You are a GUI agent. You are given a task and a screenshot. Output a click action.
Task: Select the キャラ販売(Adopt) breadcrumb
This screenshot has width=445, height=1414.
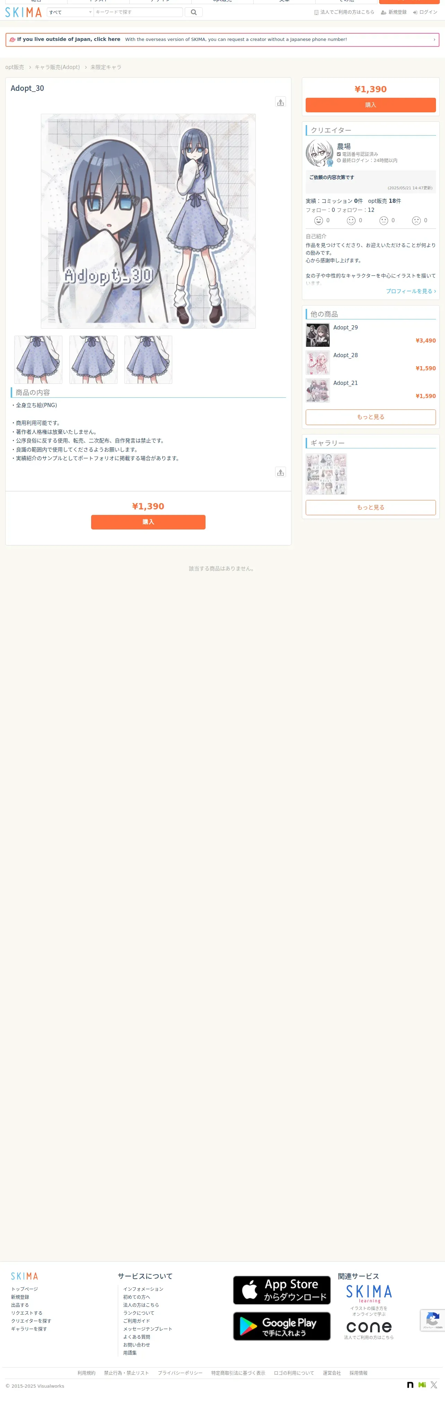tap(57, 67)
